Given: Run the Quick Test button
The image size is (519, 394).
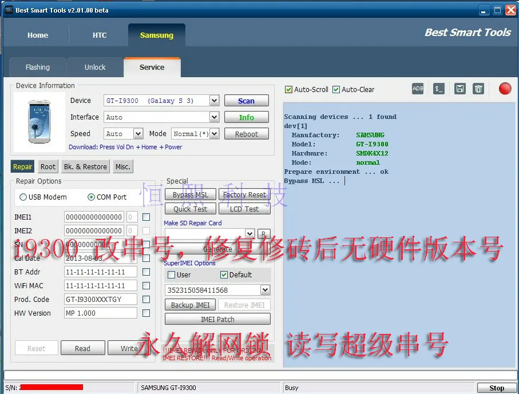Looking at the screenshot, I should (x=191, y=209).
